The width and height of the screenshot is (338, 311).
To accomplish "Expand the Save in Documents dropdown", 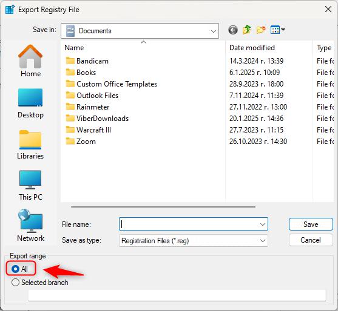I will pos(140,31).
